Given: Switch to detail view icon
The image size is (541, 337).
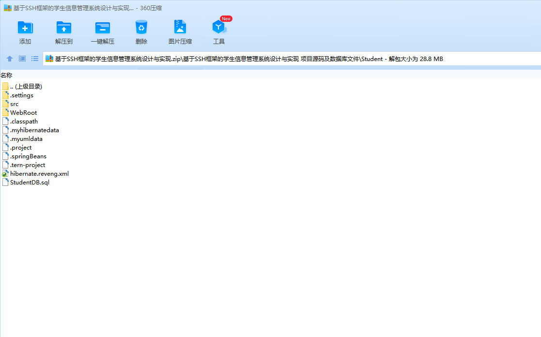Looking at the screenshot, I should (22, 59).
